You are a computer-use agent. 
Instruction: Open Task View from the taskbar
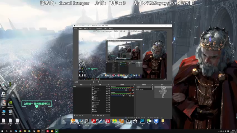pyautogui.click(x=11, y=131)
